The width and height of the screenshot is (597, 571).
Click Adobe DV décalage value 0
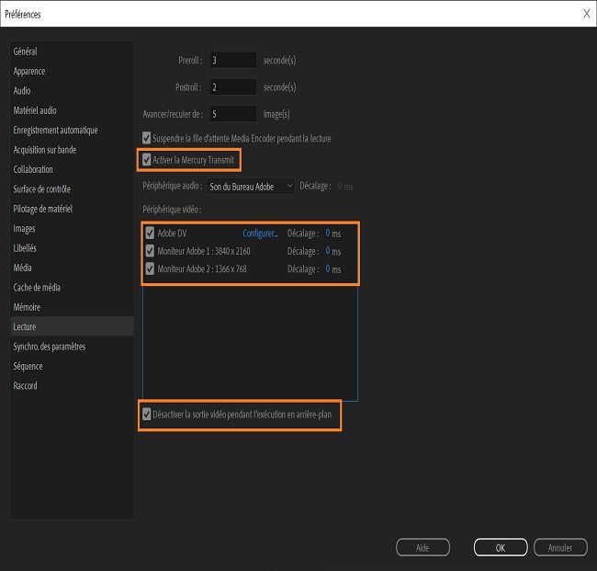pos(328,233)
